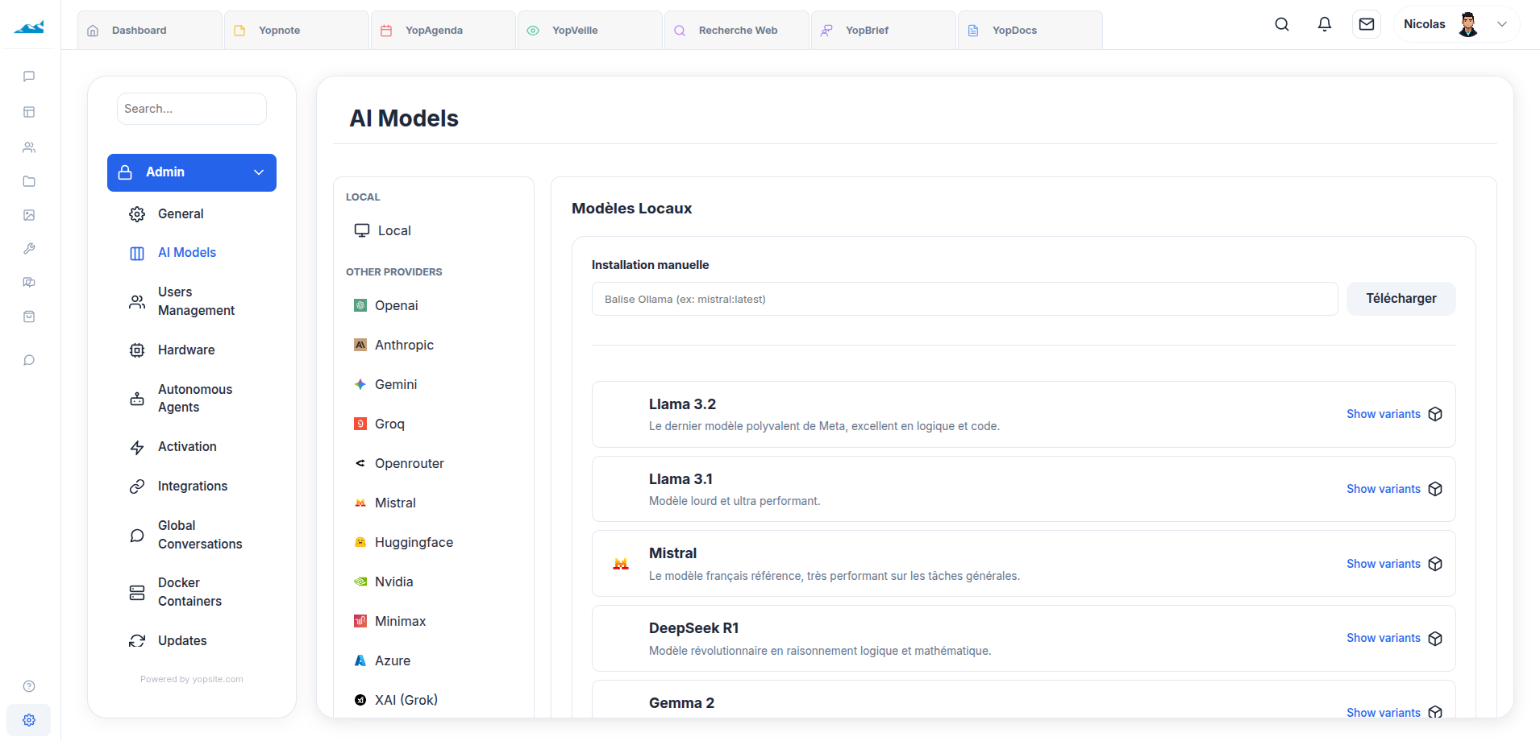This screenshot has height=741, width=1540.
Task: Select the Mistral provider in sidebar
Action: (x=434, y=503)
